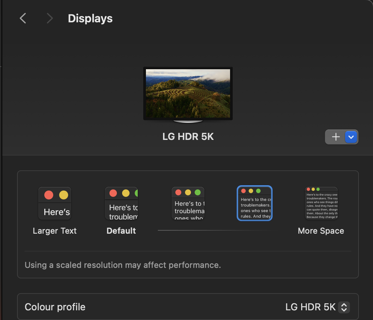This screenshot has height=320, width=373.
Task: Click the Displays title text
Action: pyautogui.click(x=90, y=19)
